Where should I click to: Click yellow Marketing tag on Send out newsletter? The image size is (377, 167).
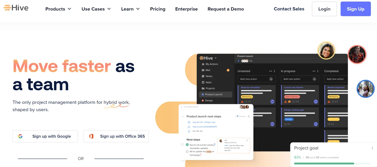247,97
